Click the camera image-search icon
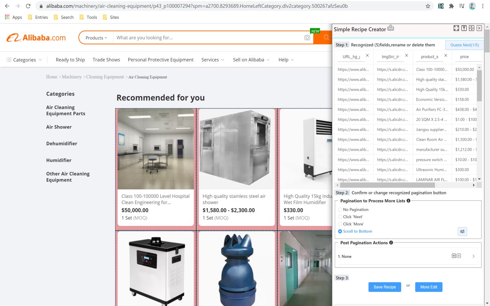The width and height of the screenshot is (490, 306). (307, 37)
